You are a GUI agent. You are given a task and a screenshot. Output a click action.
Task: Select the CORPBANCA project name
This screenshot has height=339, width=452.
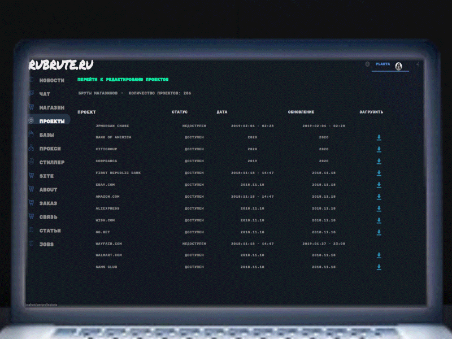[106, 161]
